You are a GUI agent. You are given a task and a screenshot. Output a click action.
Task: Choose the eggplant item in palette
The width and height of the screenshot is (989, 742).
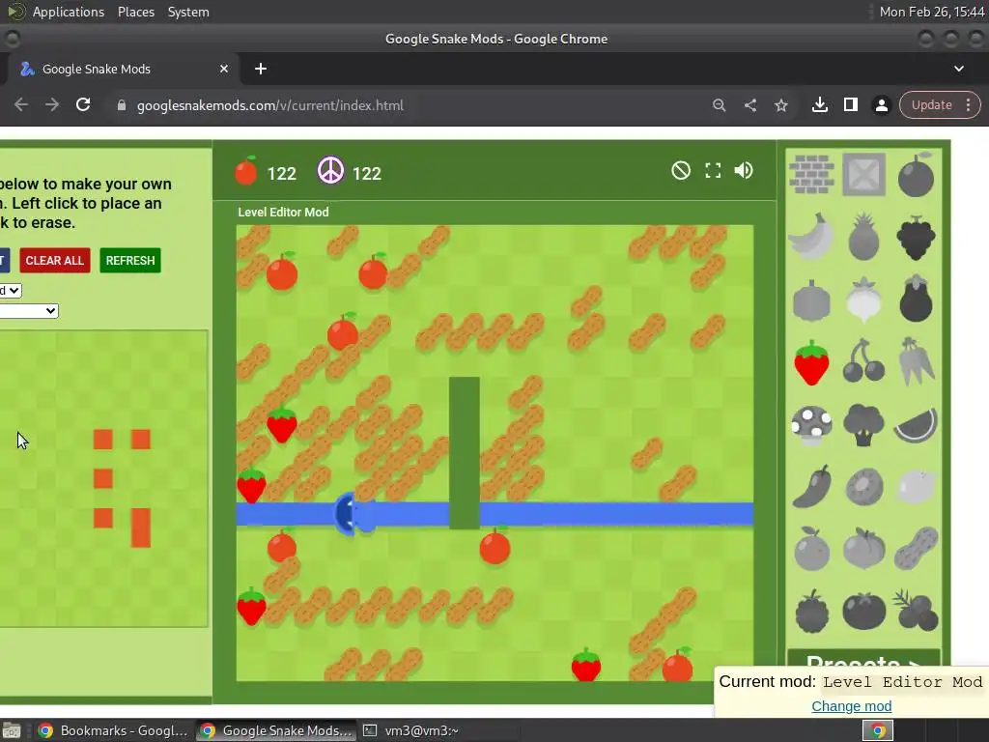coord(916,300)
